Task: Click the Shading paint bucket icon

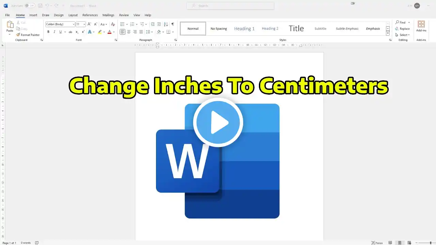Action: tap(159, 32)
